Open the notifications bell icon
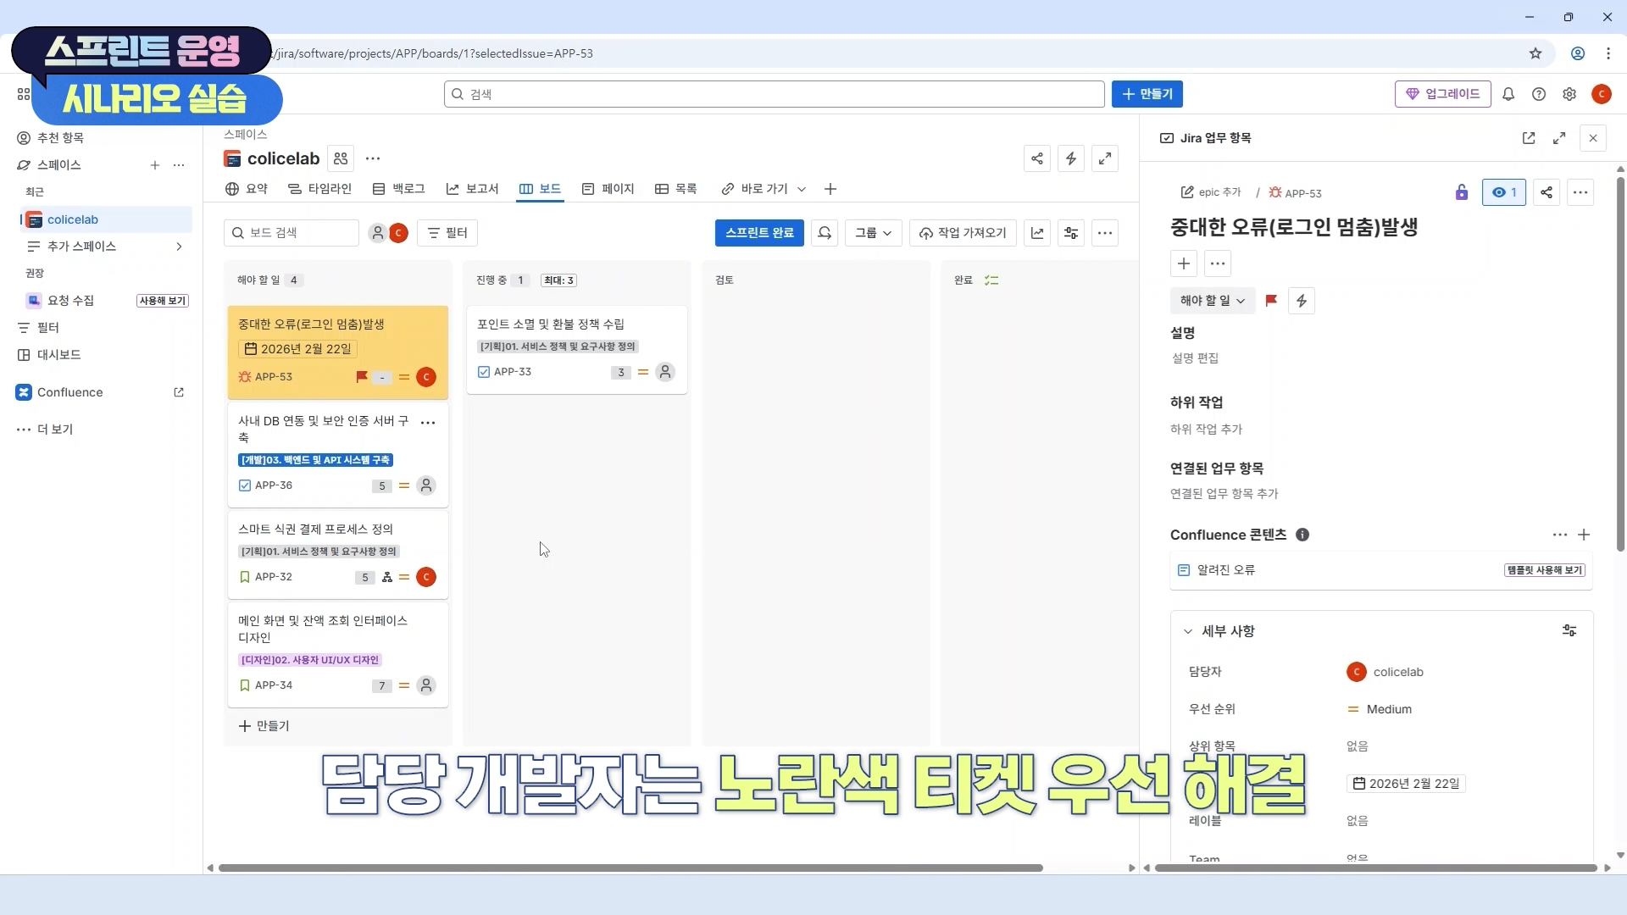This screenshot has width=1627, height=915. coord(1508,94)
